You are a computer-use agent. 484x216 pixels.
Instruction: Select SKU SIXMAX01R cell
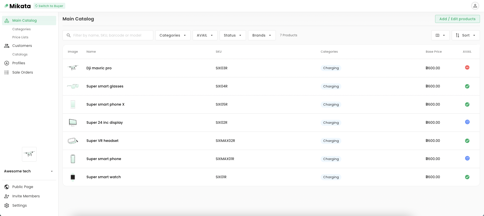(x=225, y=159)
